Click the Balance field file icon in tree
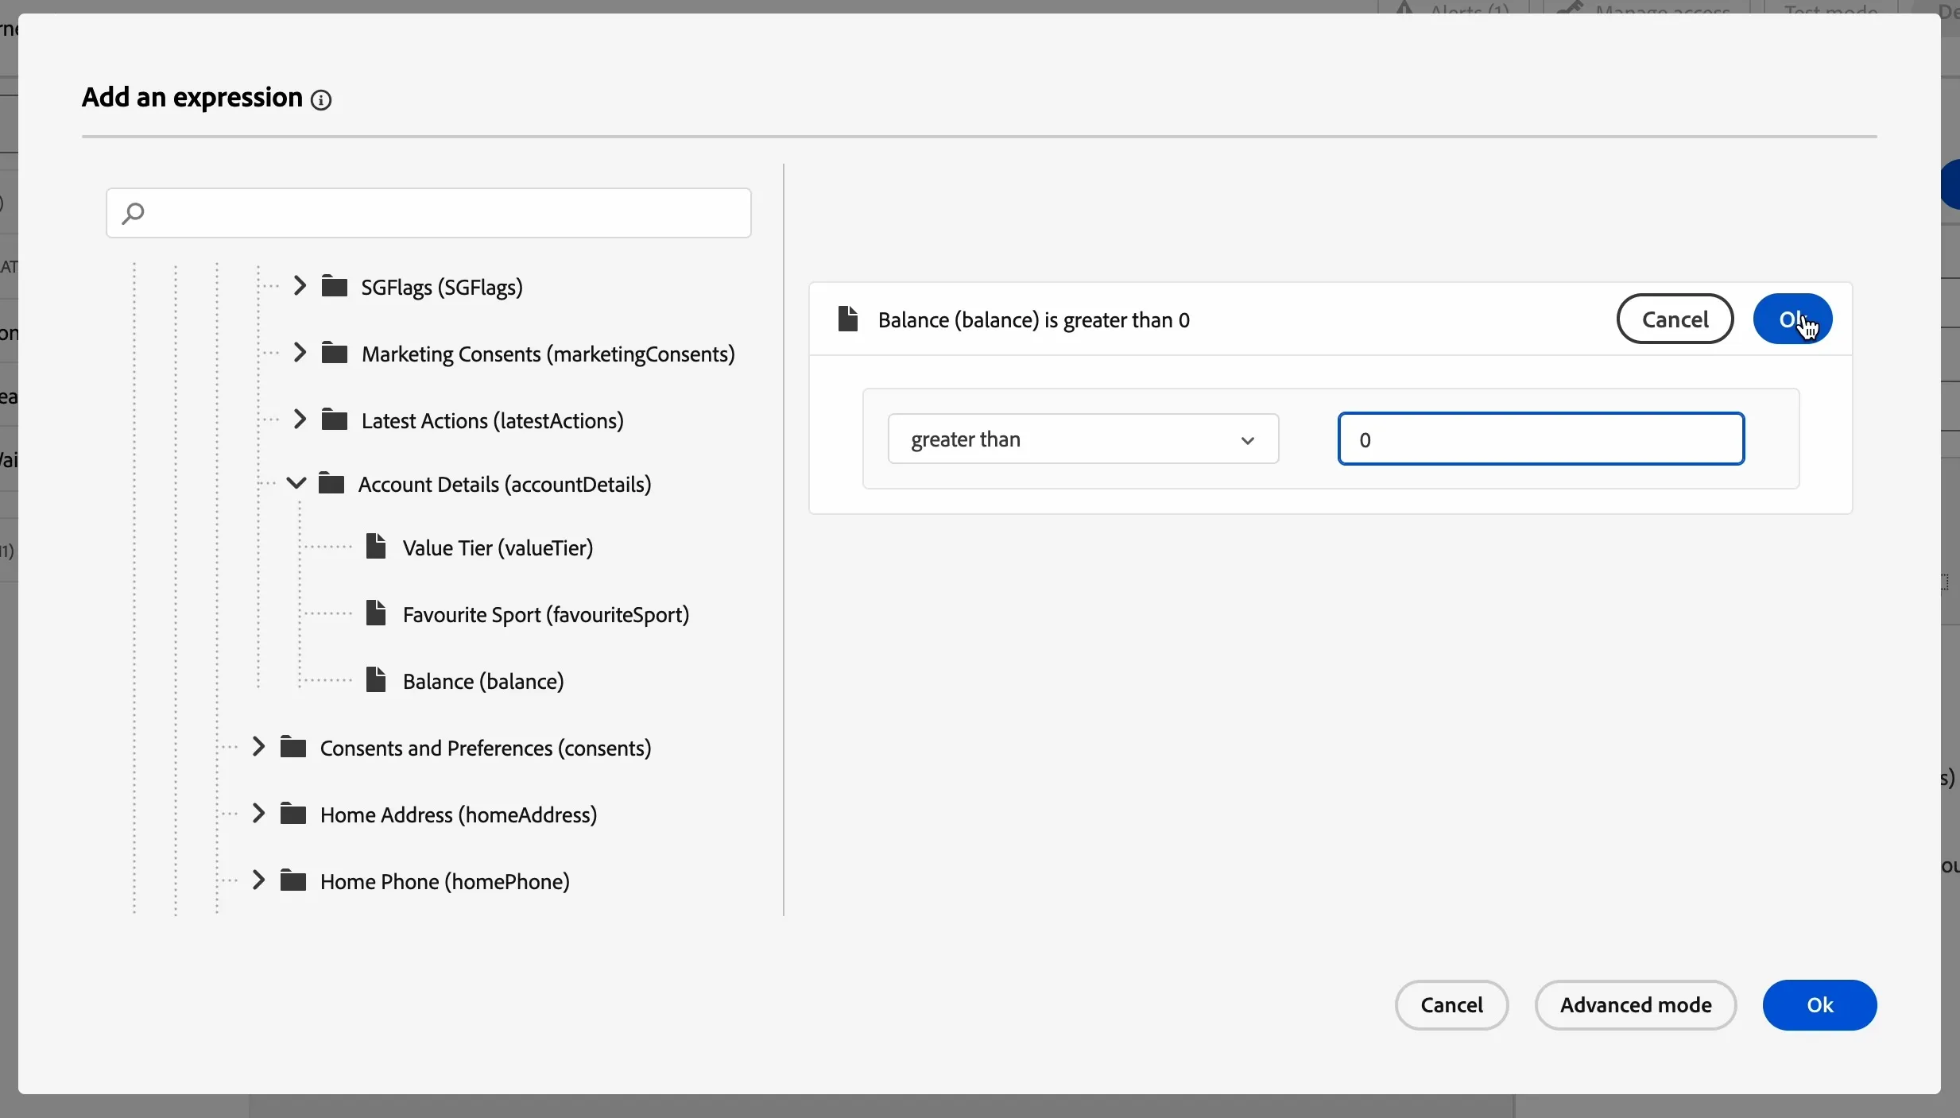 376,680
